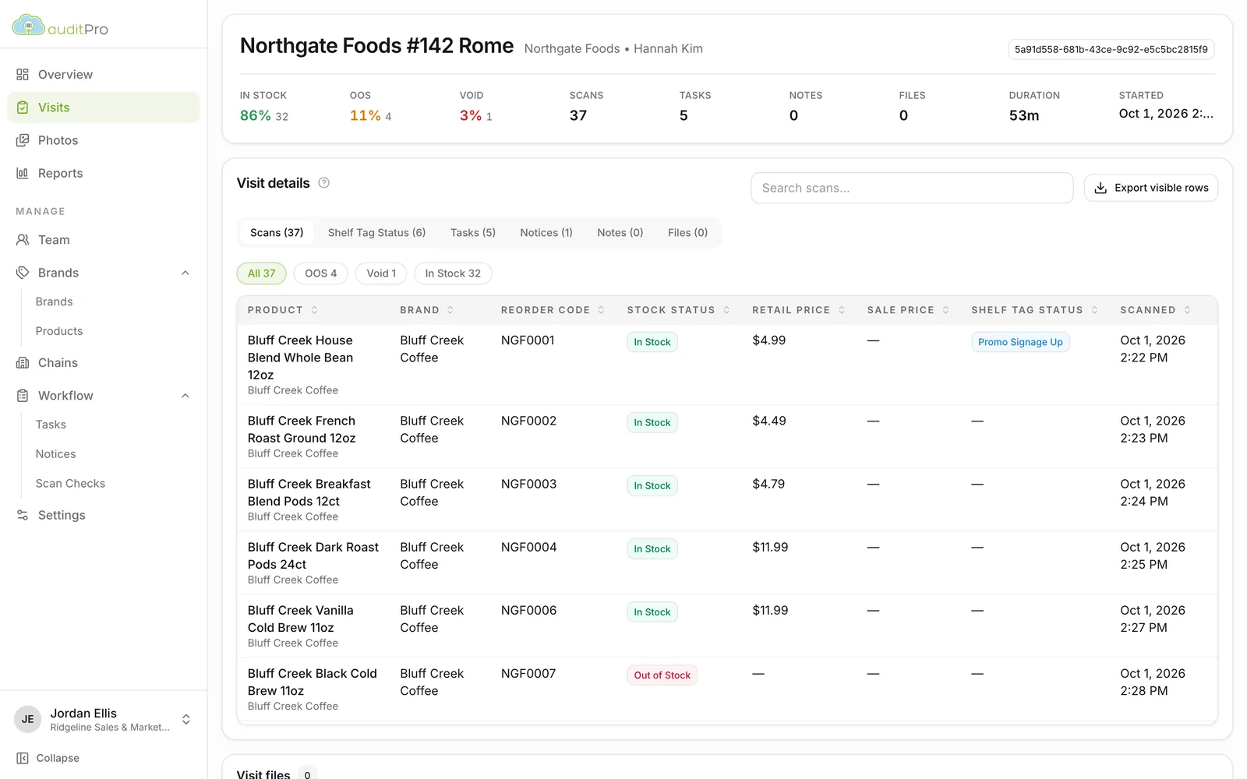Click the Promo Signage Up tag
This screenshot has height=779, width=1247.
pyautogui.click(x=1020, y=342)
